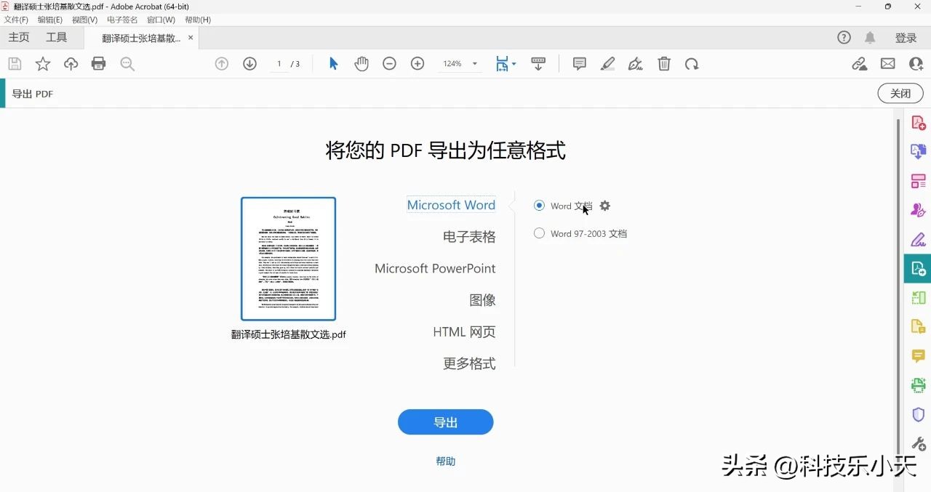Select the Word 文档 radio button
Screen dimensions: 931x492
[539, 205]
